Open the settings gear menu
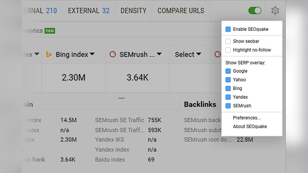 point(275,10)
